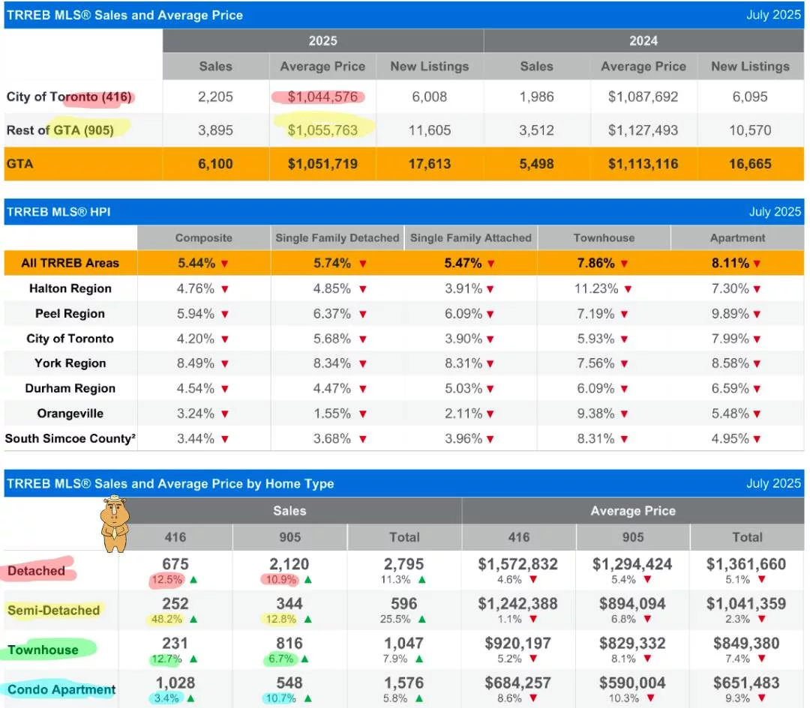Select the green highlighted Townhouse row label

[x=43, y=650]
